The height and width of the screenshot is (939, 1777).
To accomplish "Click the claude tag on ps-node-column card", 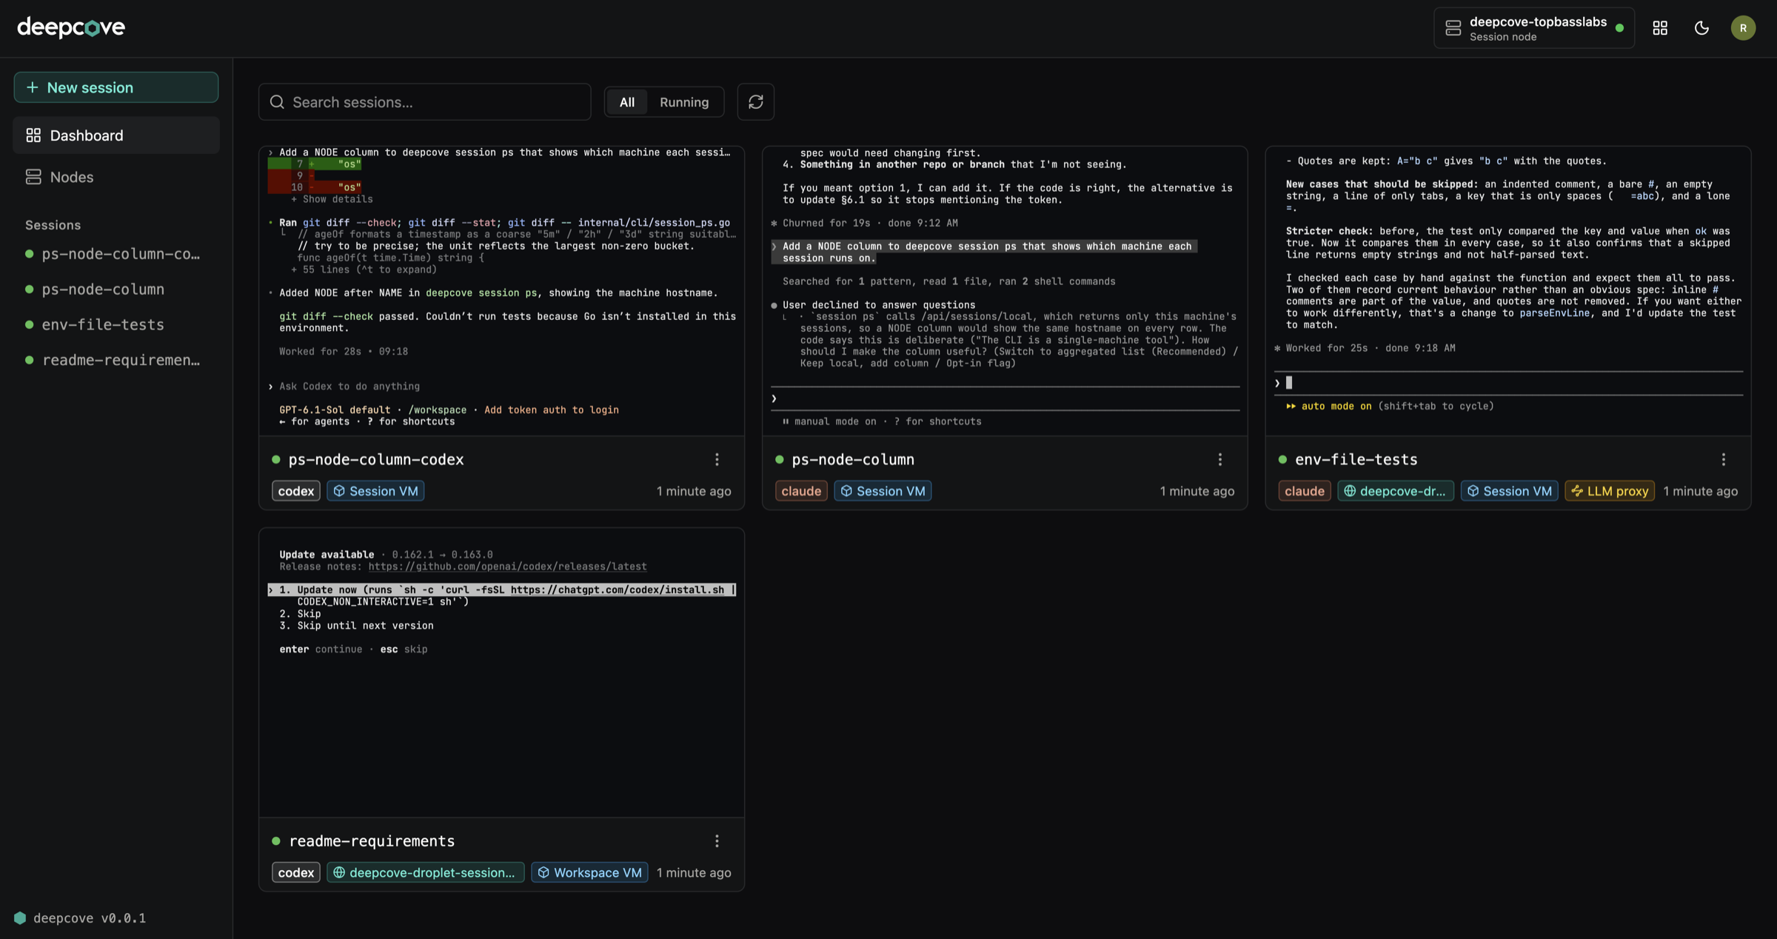I will point(801,490).
